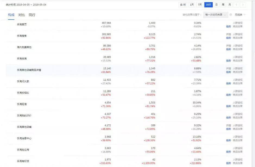Open 趋势 for the 手淘我的评价 row

pos(228,118)
